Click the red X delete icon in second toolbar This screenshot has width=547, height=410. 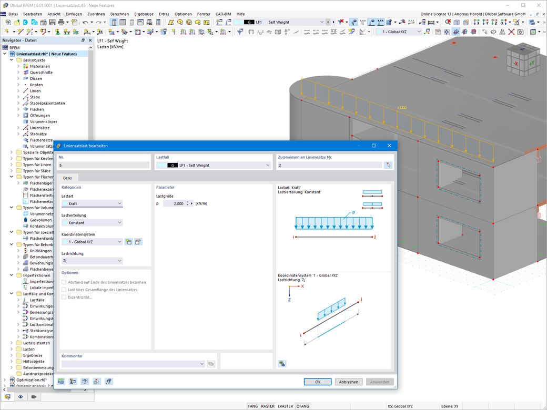coord(511,32)
